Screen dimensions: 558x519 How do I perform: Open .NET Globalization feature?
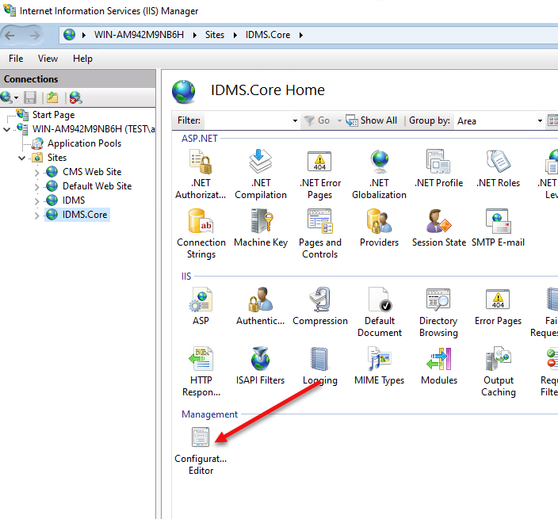[x=379, y=174]
